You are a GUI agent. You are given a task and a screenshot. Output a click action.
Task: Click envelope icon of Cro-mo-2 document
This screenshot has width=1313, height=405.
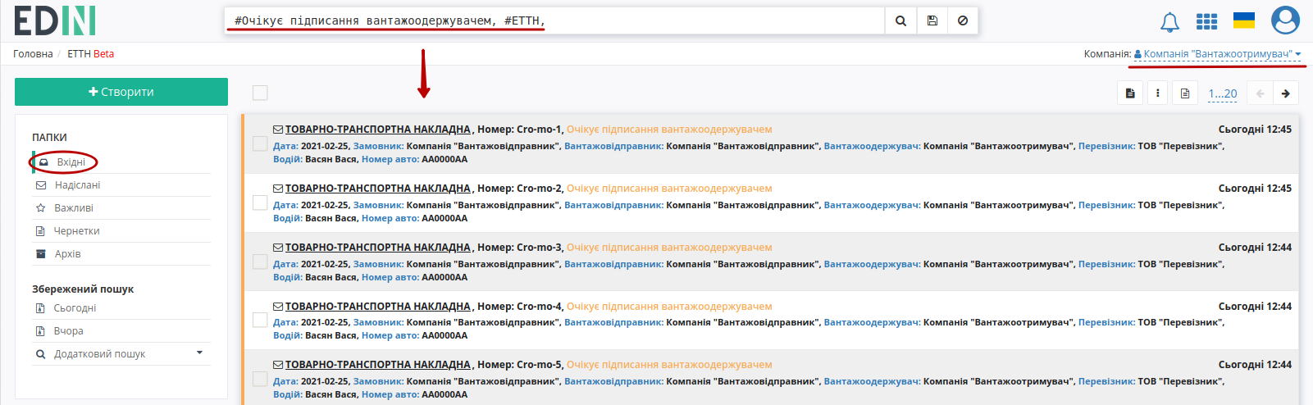(x=278, y=189)
